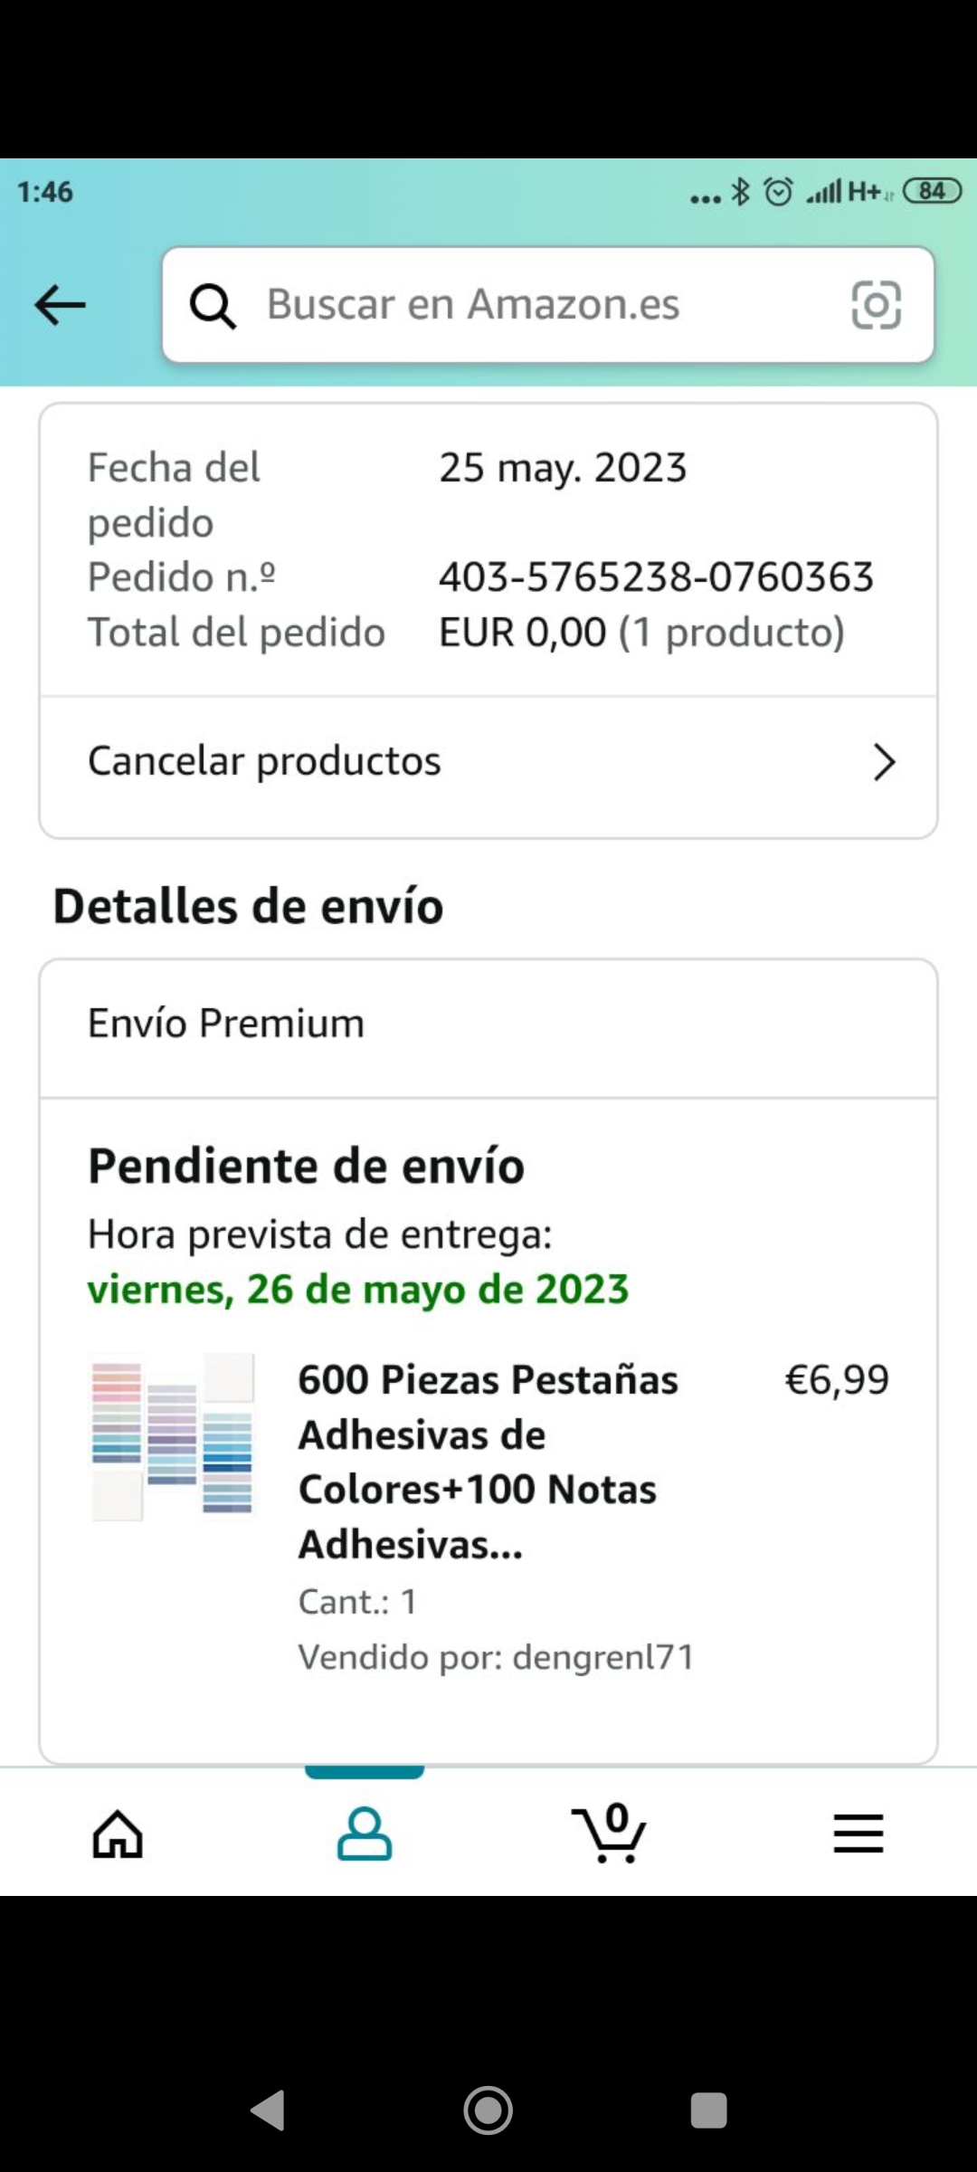This screenshot has height=2172, width=977.
Task: Open camera lens search icon
Action: click(x=876, y=305)
